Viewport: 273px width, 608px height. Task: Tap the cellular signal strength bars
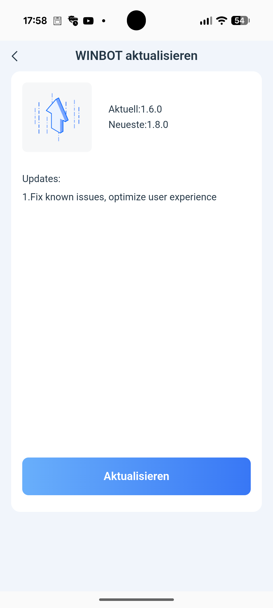pyautogui.click(x=206, y=21)
